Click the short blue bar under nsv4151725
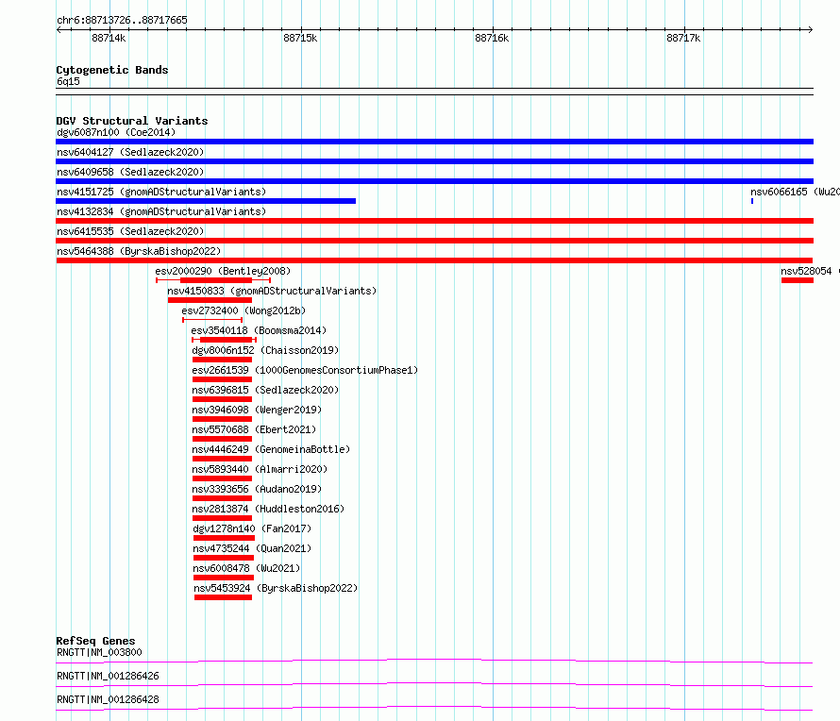The height and width of the screenshot is (721, 840). point(206,201)
